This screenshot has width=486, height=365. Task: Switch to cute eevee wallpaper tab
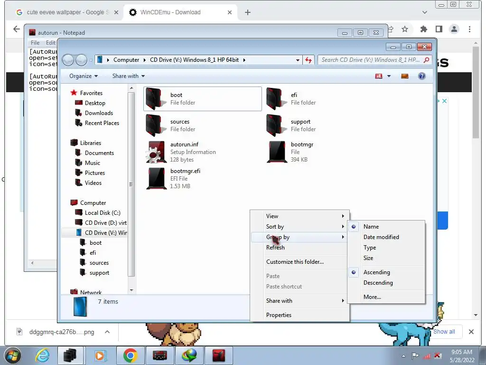pyautogui.click(x=67, y=12)
